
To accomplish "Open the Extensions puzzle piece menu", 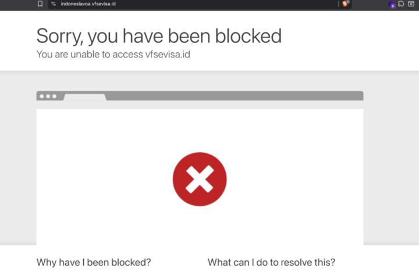I will pyautogui.click(x=402, y=3).
